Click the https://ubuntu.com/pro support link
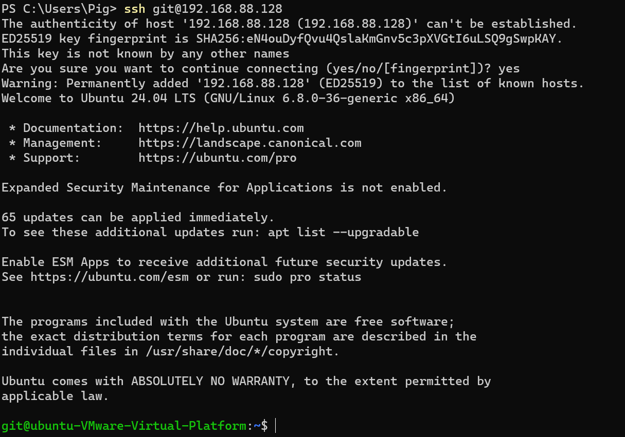Viewport: 625px width, 437px height. click(218, 158)
